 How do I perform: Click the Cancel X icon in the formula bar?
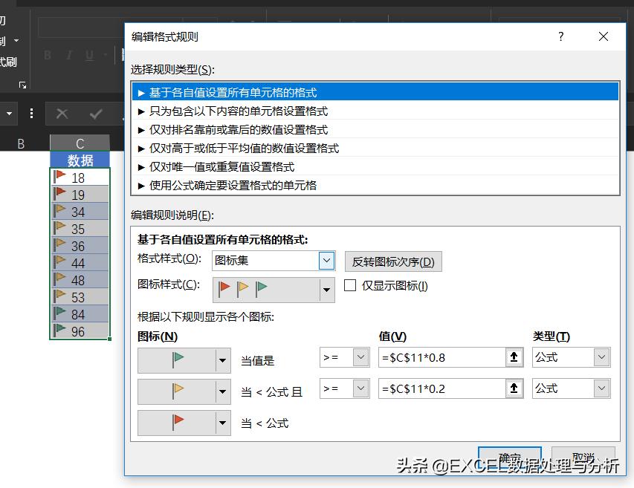pyautogui.click(x=63, y=113)
